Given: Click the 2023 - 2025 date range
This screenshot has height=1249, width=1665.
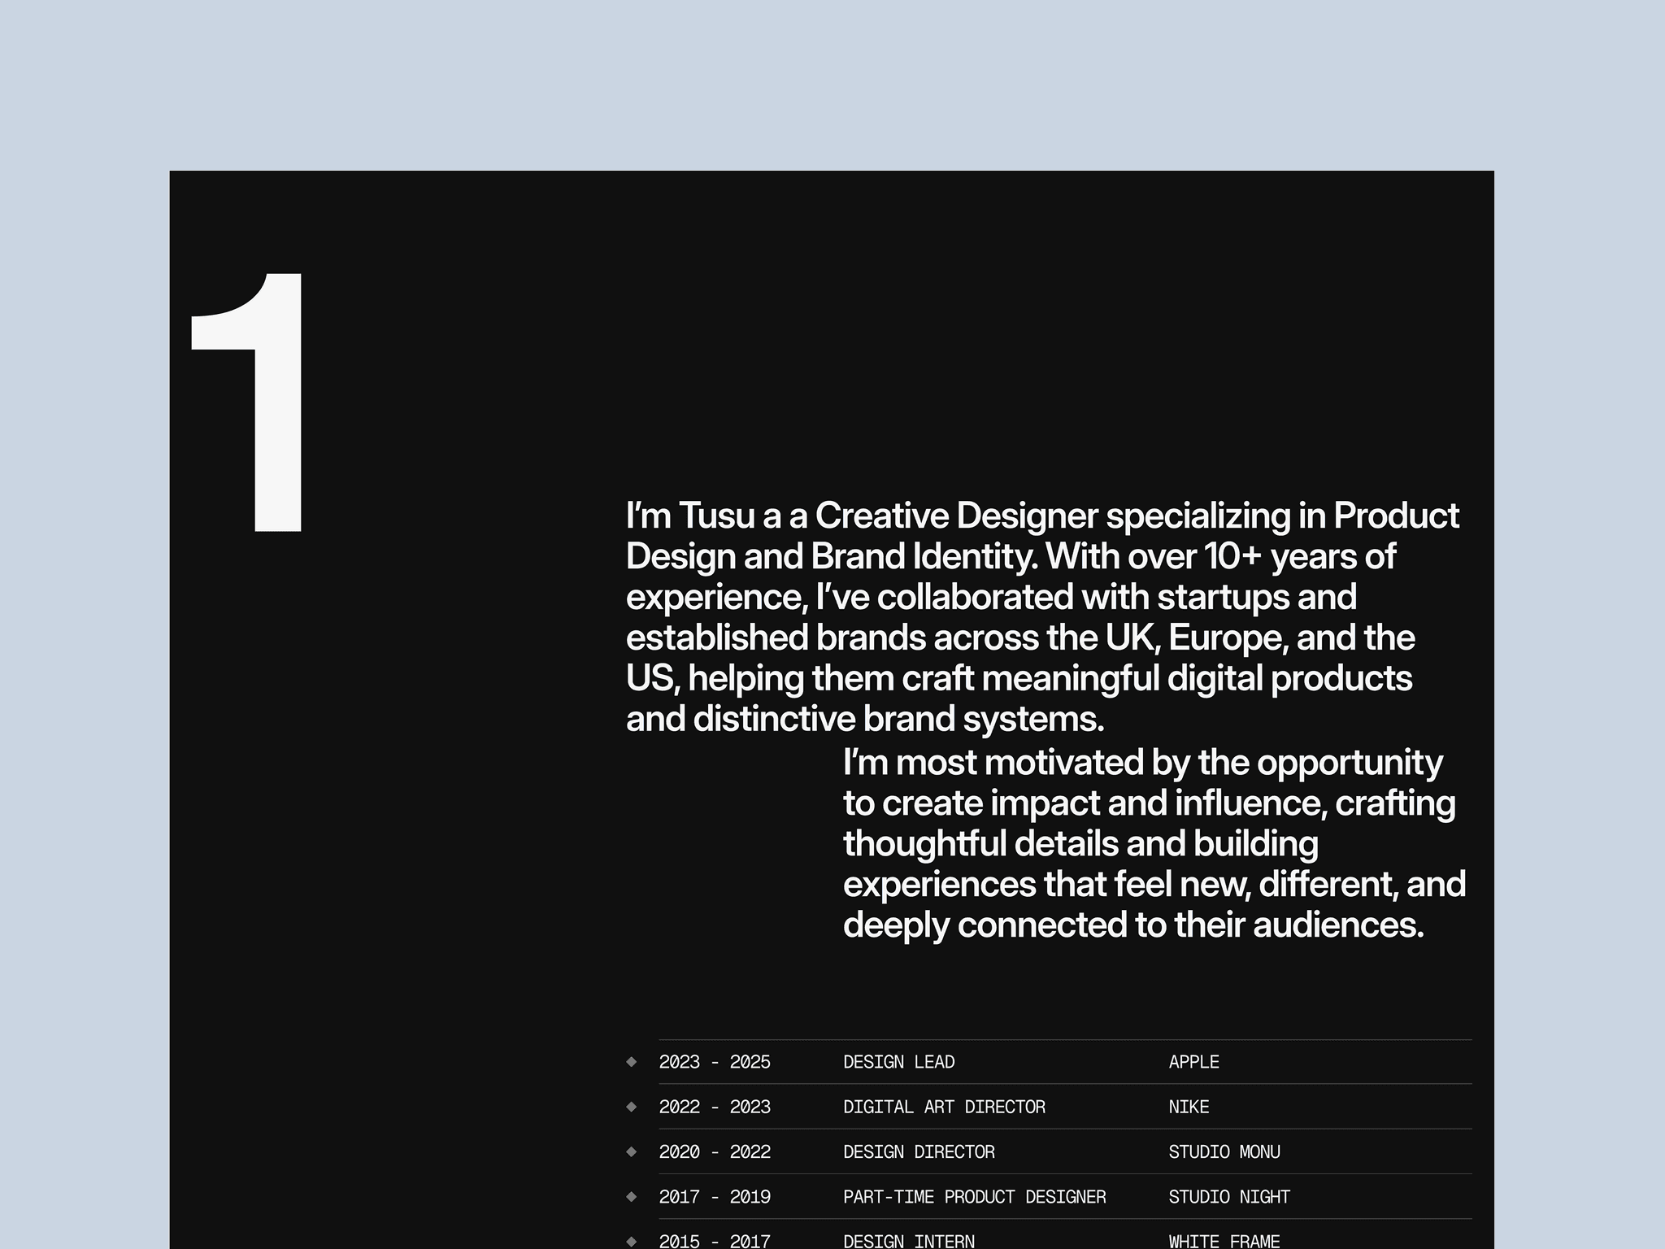Looking at the screenshot, I should tap(715, 1062).
